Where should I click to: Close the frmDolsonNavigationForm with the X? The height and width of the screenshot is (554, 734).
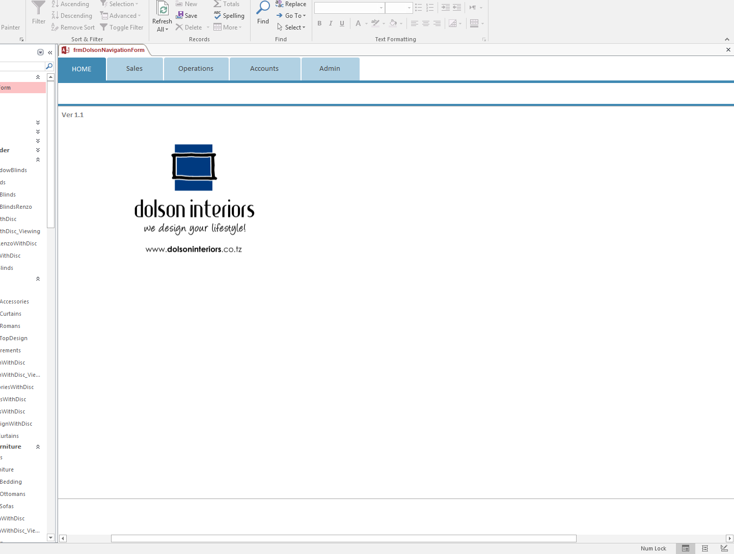click(x=728, y=49)
